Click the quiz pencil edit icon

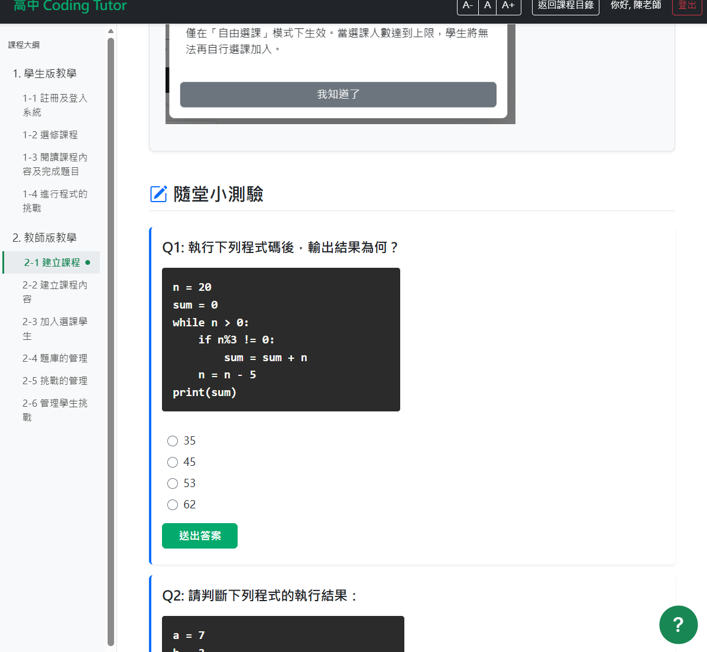click(158, 194)
